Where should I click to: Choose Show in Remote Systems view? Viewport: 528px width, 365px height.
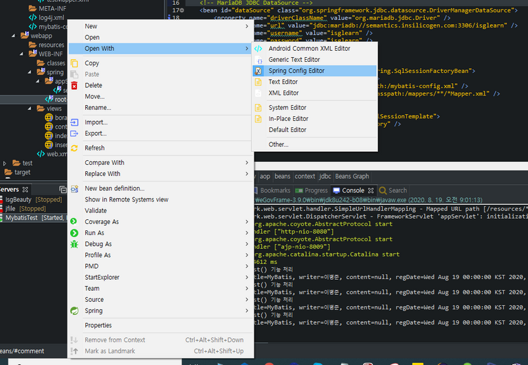click(x=161, y=199)
